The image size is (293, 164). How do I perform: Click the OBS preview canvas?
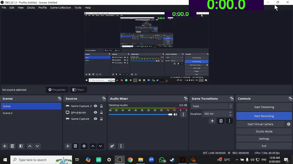(146, 47)
